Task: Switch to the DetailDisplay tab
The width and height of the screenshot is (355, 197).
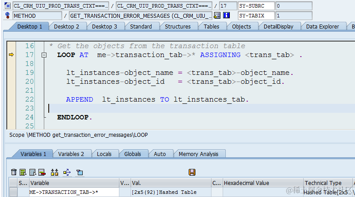Action: point(279,27)
